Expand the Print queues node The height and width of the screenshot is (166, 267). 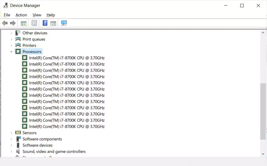[x=11, y=39]
